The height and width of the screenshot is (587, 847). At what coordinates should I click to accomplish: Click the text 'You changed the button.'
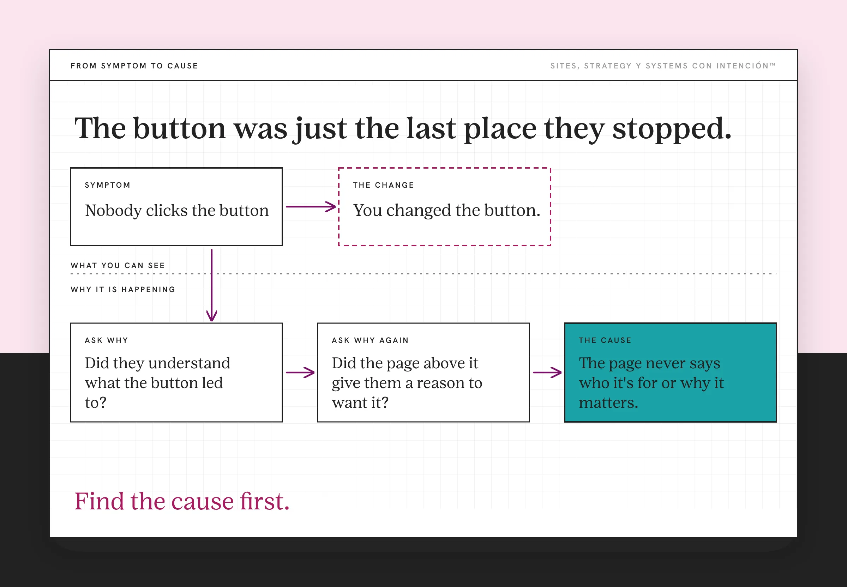[447, 210]
